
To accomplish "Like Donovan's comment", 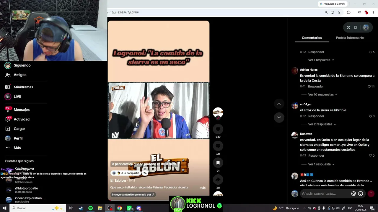I will 370,156.
